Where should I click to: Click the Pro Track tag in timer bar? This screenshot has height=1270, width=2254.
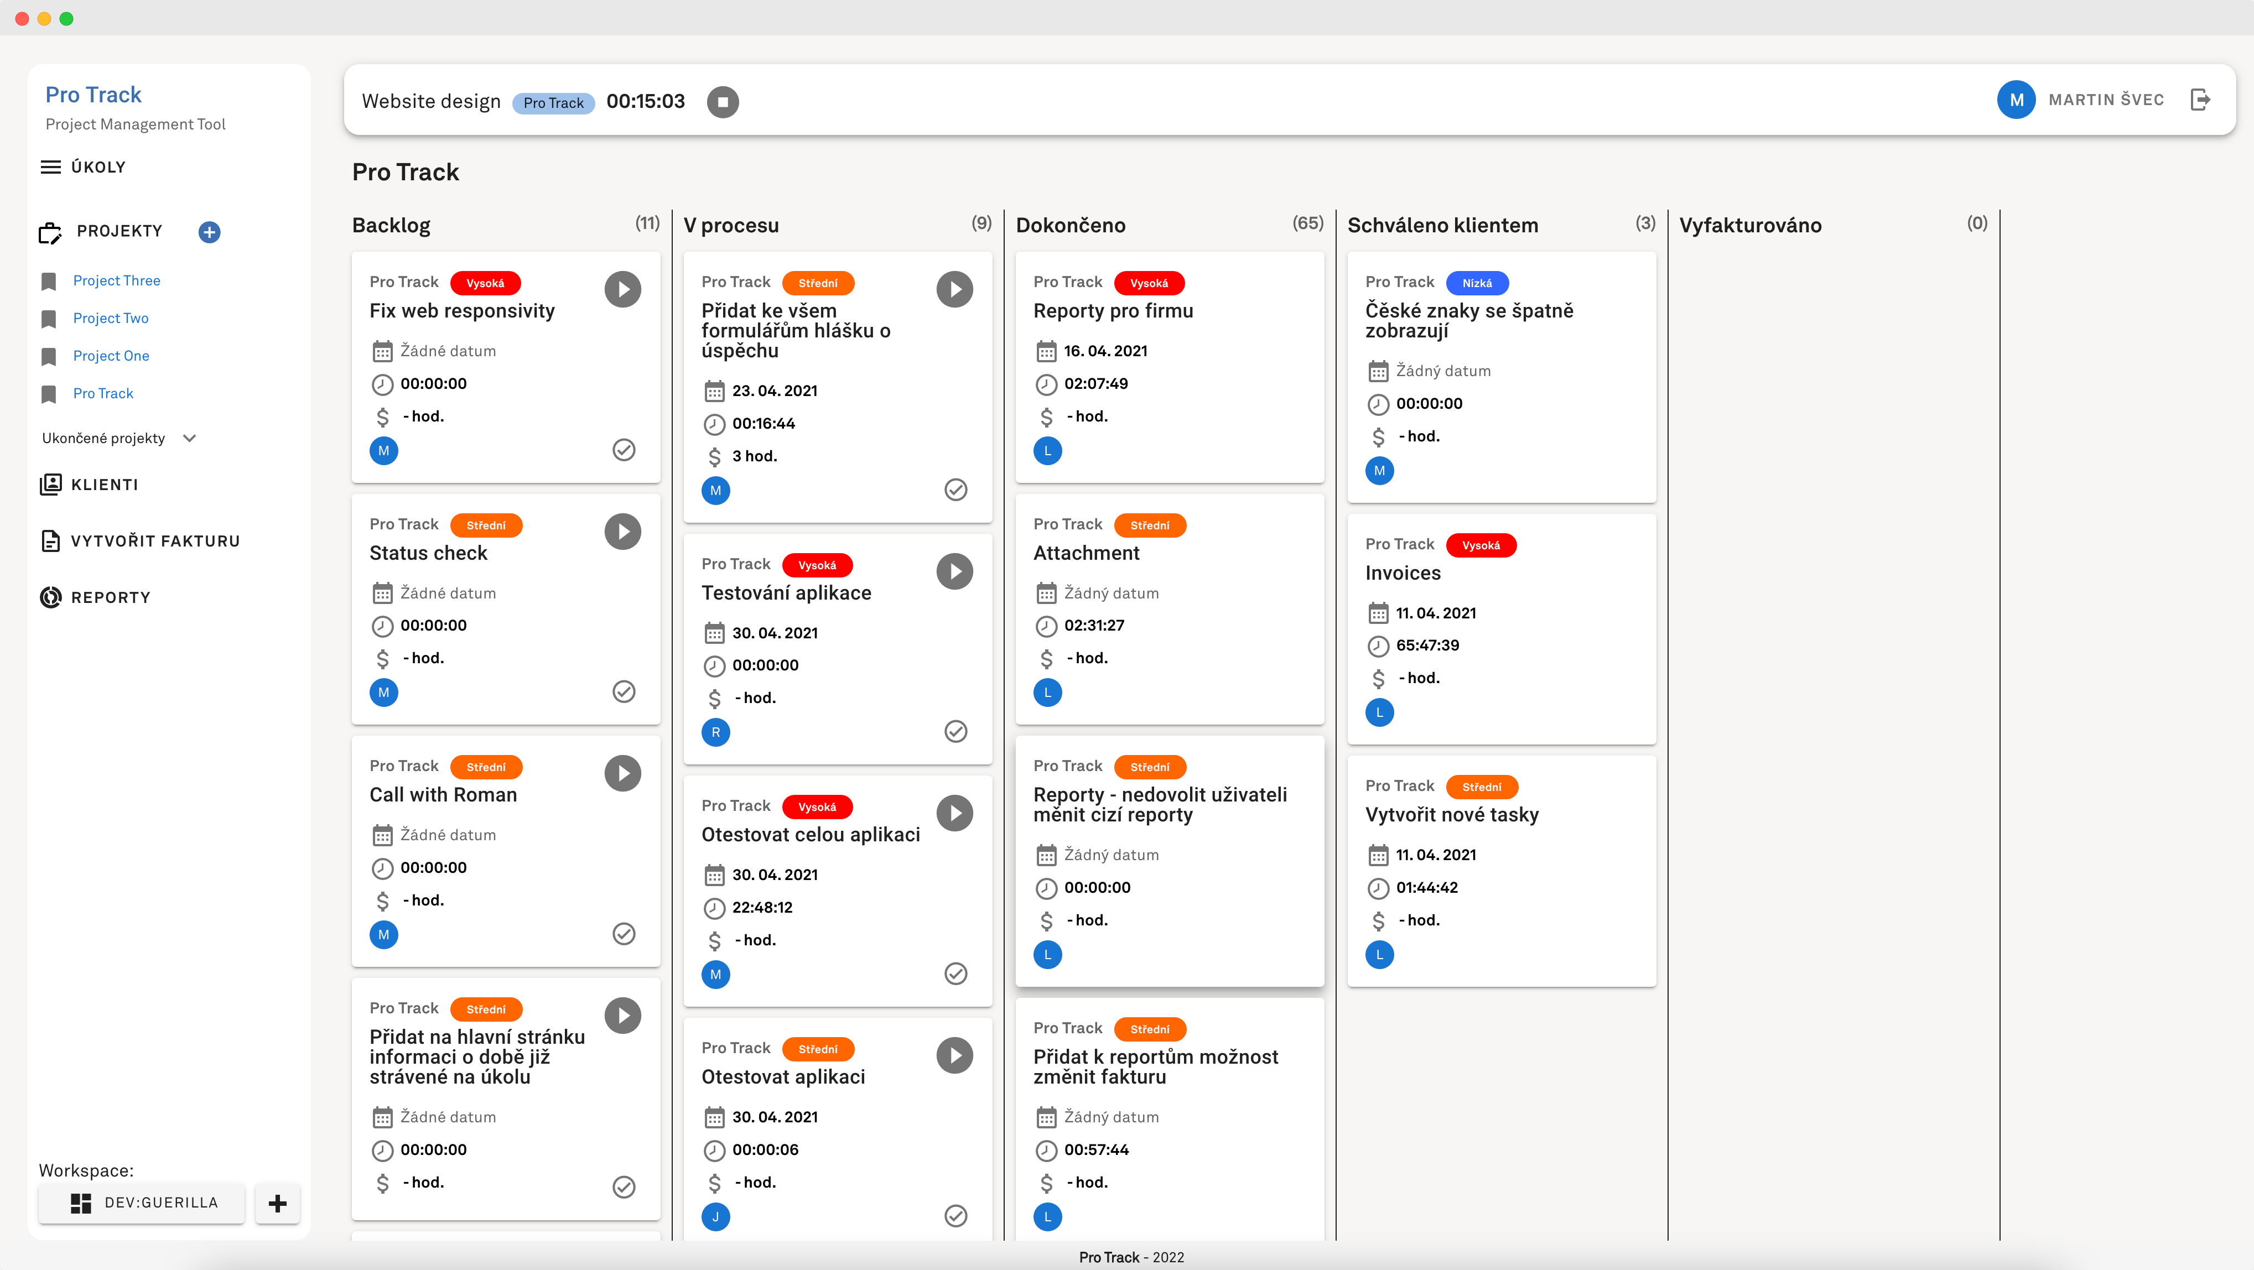click(x=553, y=103)
